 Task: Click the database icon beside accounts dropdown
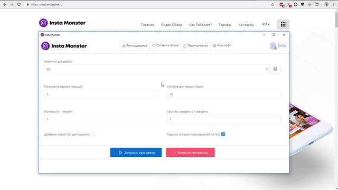(275, 69)
